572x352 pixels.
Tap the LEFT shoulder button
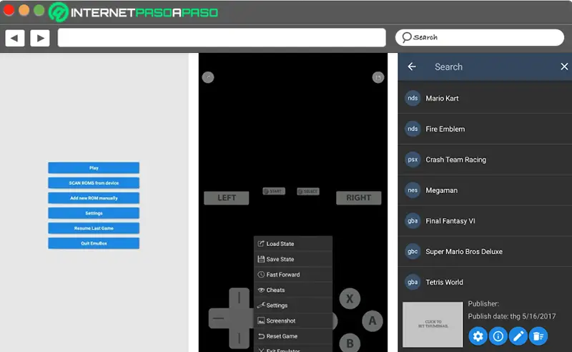[227, 198]
